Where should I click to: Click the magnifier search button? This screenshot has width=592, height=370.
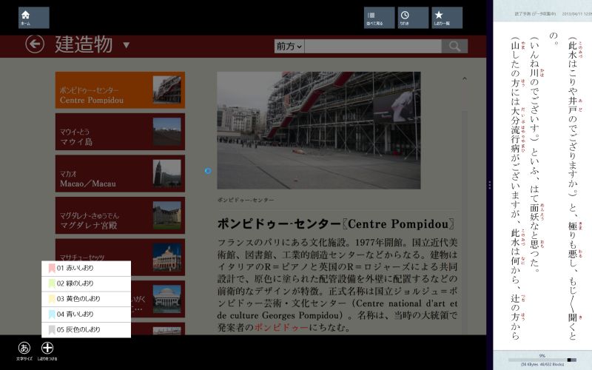[x=454, y=47]
